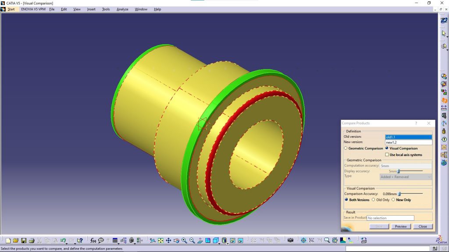Open the Type dropdown showing Added + Removed

(x=406, y=177)
